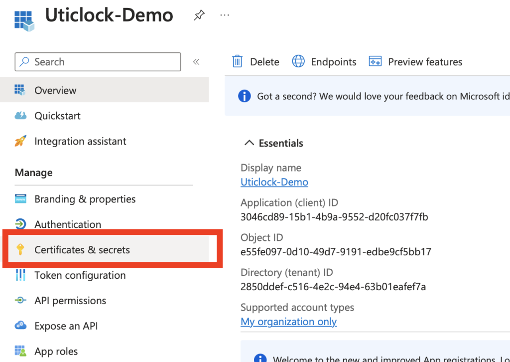This screenshot has width=510, height=362.
Task: Open Certificates & secrets
Action: 82,250
